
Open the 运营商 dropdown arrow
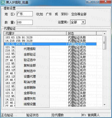pos(83,22)
